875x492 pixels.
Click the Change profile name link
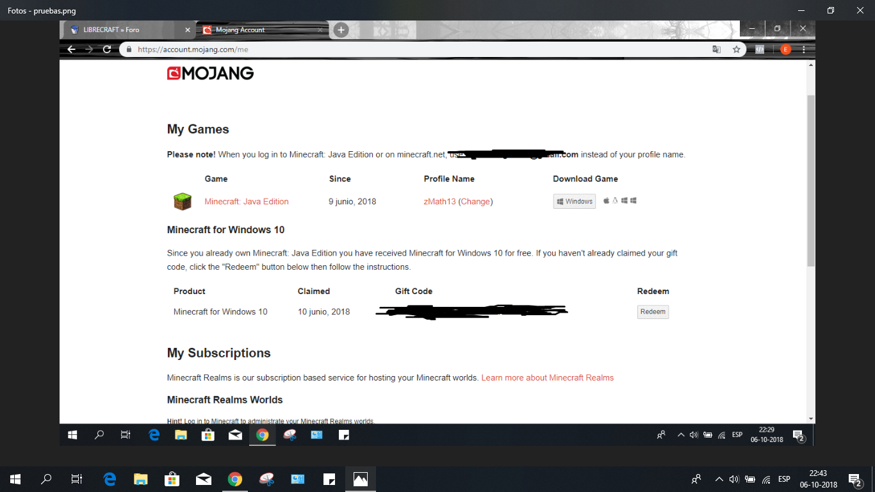coord(475,202)
